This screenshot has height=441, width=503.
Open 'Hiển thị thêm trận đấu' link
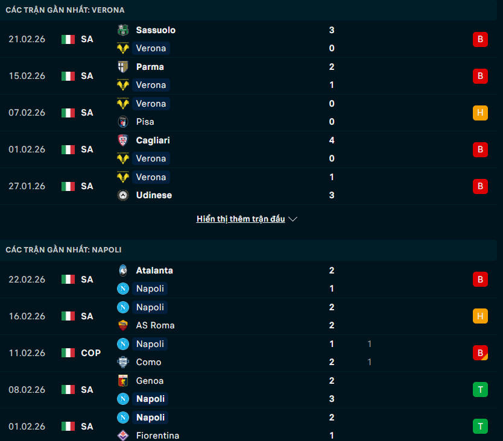(241, 219)
